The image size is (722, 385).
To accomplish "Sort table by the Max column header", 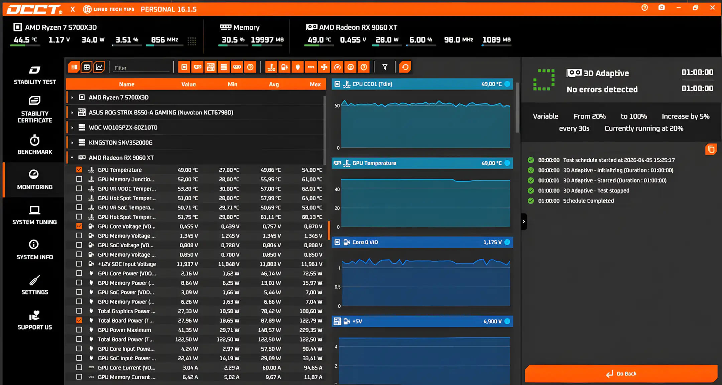I will pyautogui.click(x=315, y=85).
